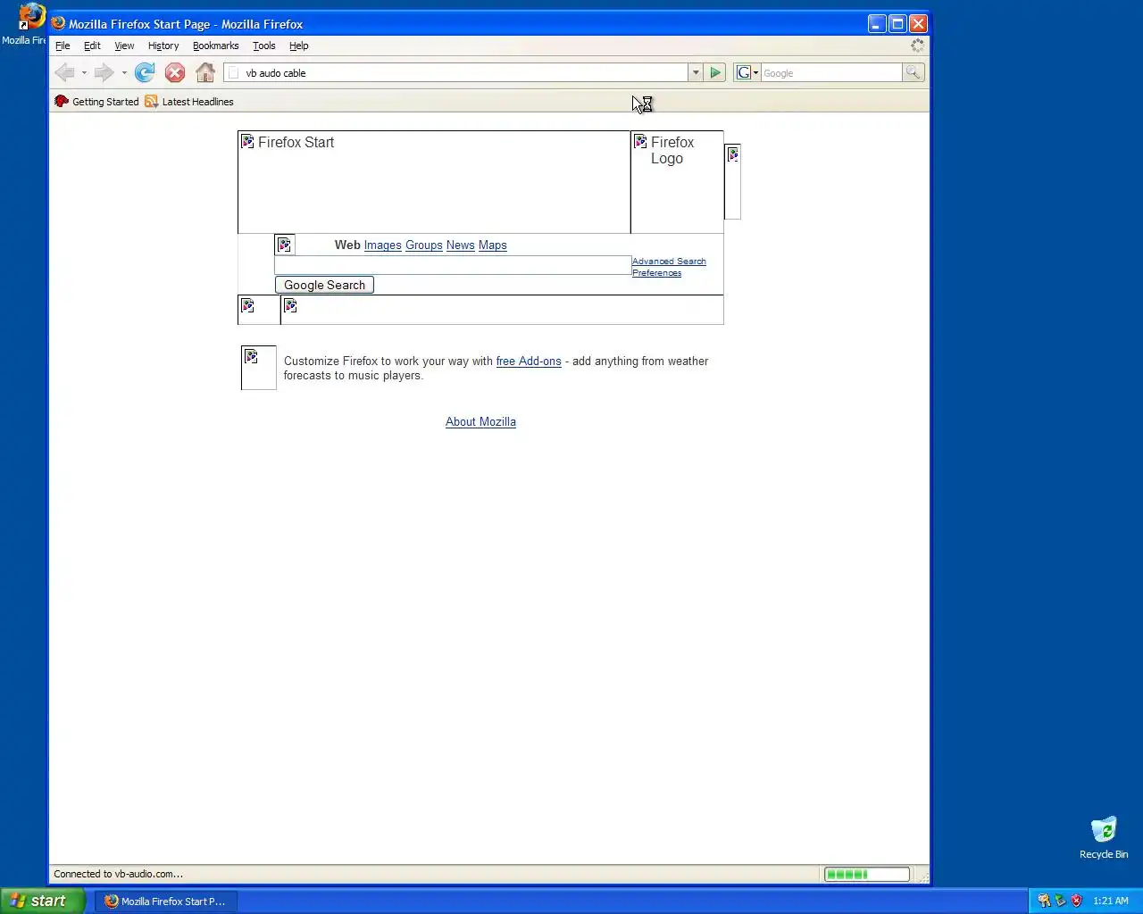Open the forward history dropdown arrow
The width and height of the screenshot is (1143, 914).
pyautogui.click(x=124, y=73)
